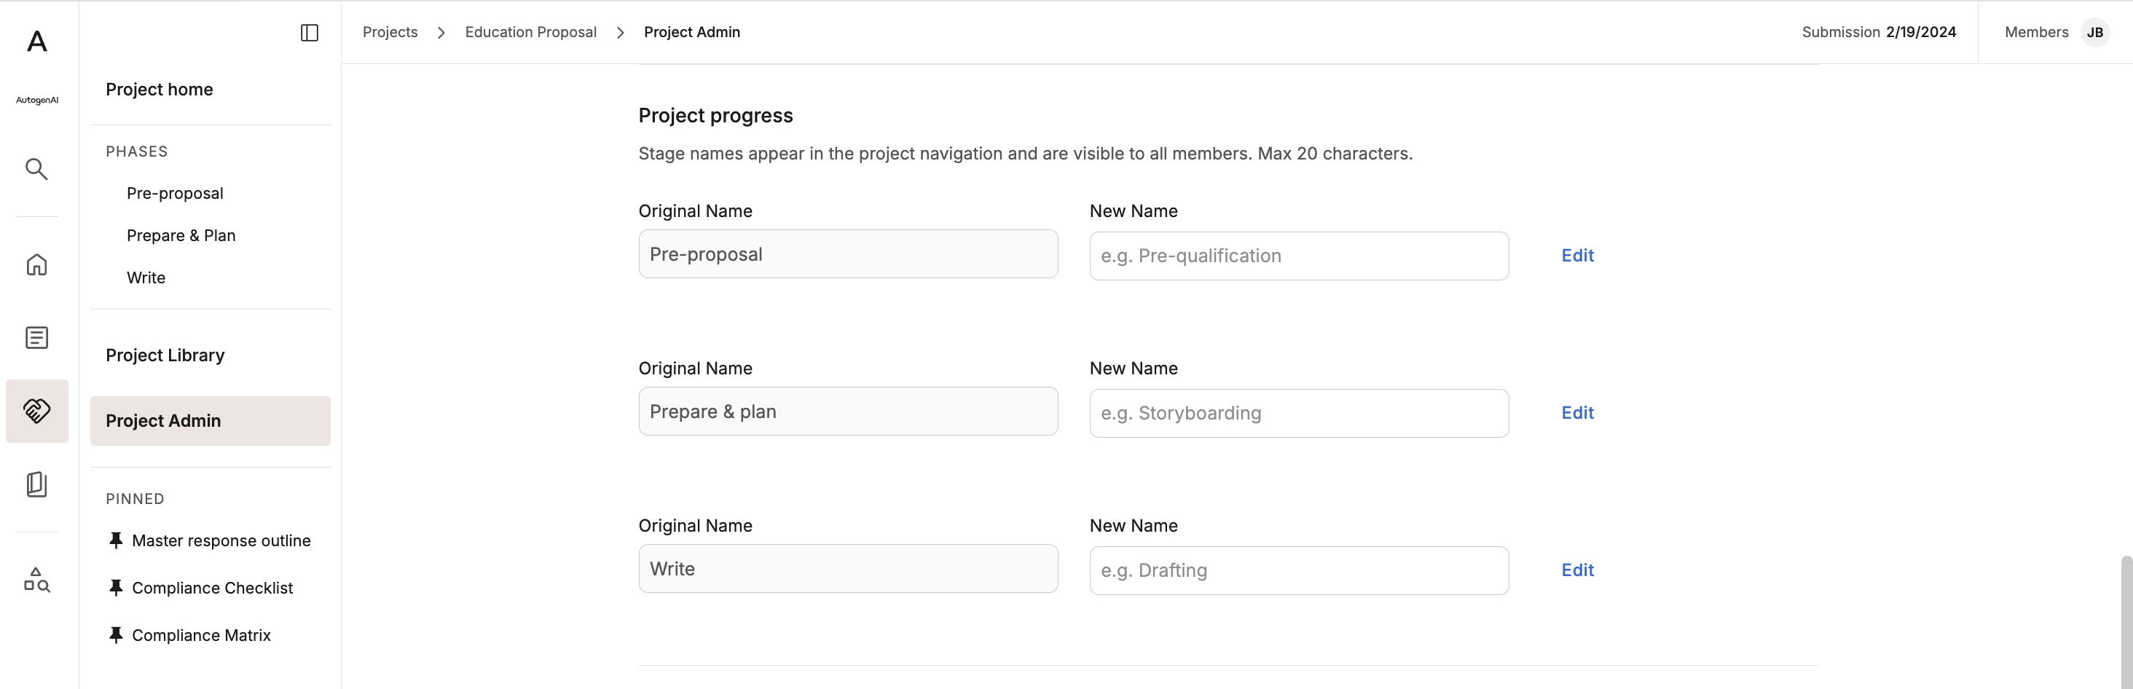
Task: Click Original Name field showing Prepare & plan
Action: (x=848, y=412)
